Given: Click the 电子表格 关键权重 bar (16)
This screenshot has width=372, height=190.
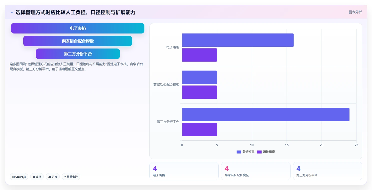Looking at the screenshot, I should (x=238, y=40).
